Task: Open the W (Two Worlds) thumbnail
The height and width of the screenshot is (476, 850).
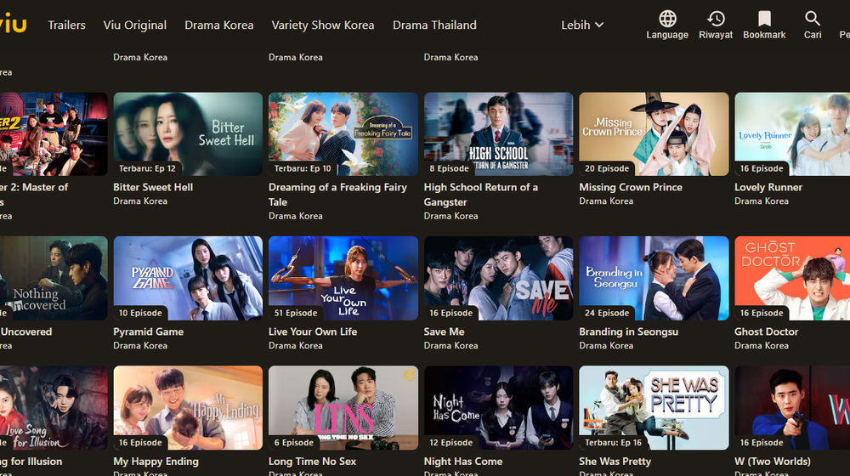Action: 792,408
